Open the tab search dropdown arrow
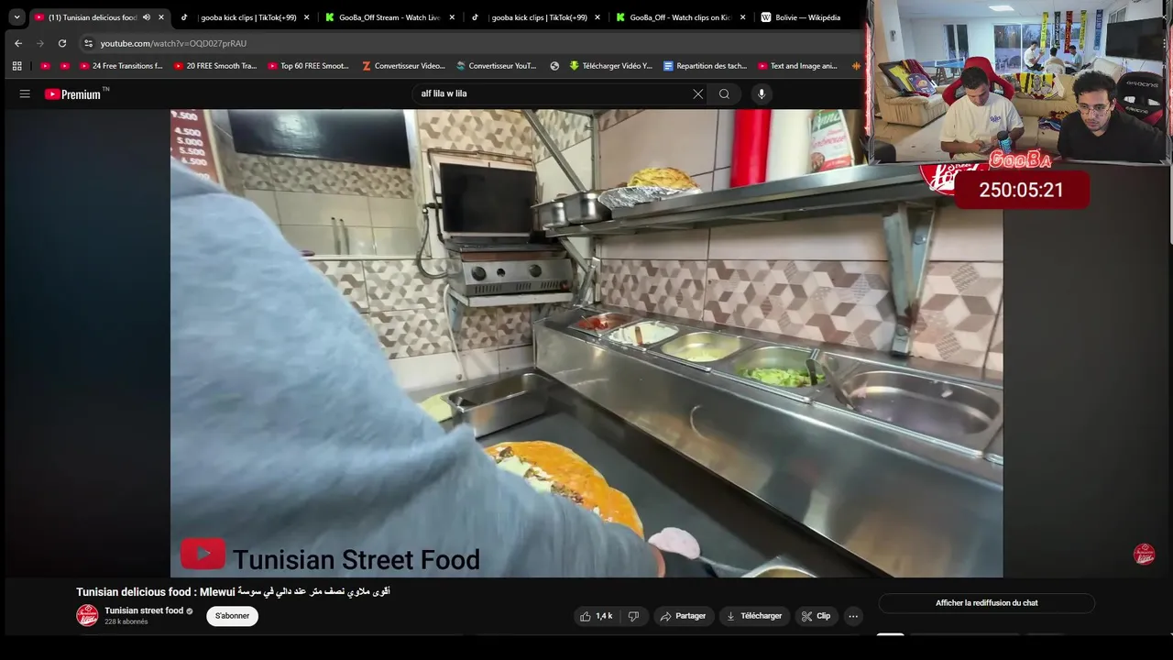This screenshot has height=660, width=1173. tap(16, 17)
